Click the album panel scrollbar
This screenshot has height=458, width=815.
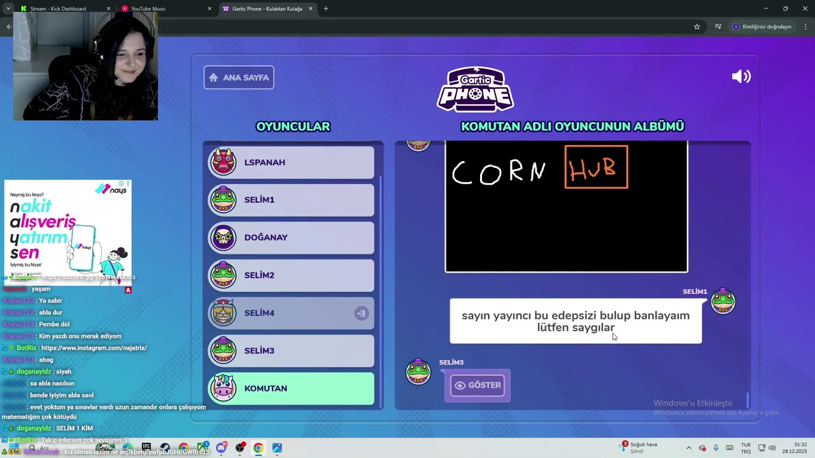point(748,401)
